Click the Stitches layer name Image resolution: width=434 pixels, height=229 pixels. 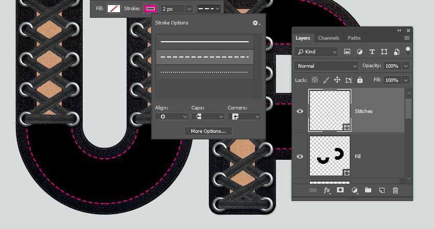pyautogui.click(x=364, y=111)
